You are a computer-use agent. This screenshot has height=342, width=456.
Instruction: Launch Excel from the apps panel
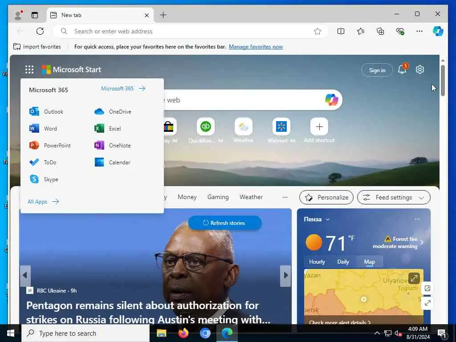point(108,129)
